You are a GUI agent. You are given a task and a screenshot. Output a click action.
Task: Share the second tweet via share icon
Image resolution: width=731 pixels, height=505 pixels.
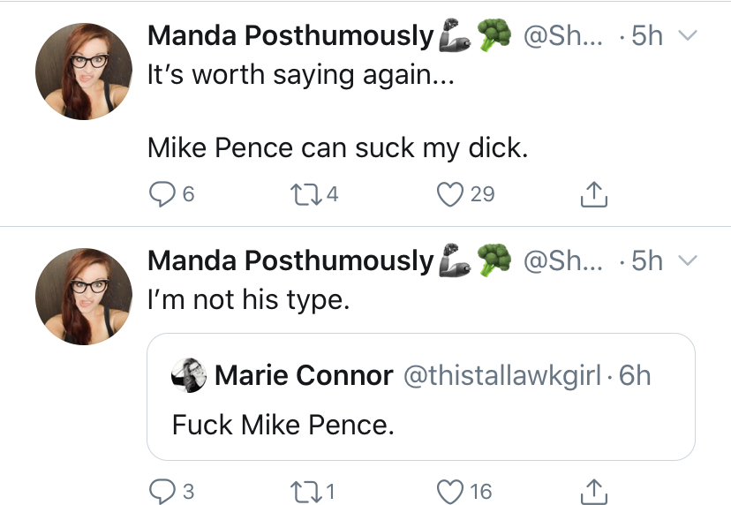click(594, 492)
